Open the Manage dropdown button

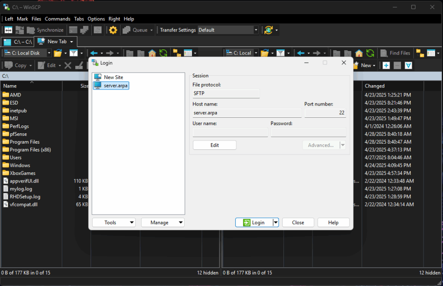163,222
